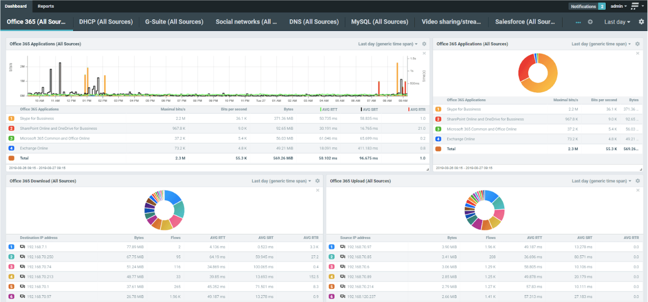Viewport: 648px width, 302px height.
Task: Toggle Exchange Online series badge in line-chart table
Action: pyautogui.click(x=11, y=148)
